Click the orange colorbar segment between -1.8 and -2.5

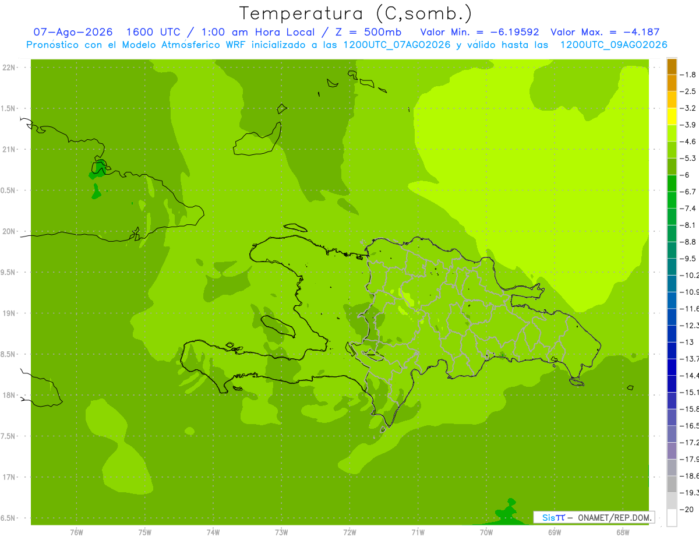point(672,83)
